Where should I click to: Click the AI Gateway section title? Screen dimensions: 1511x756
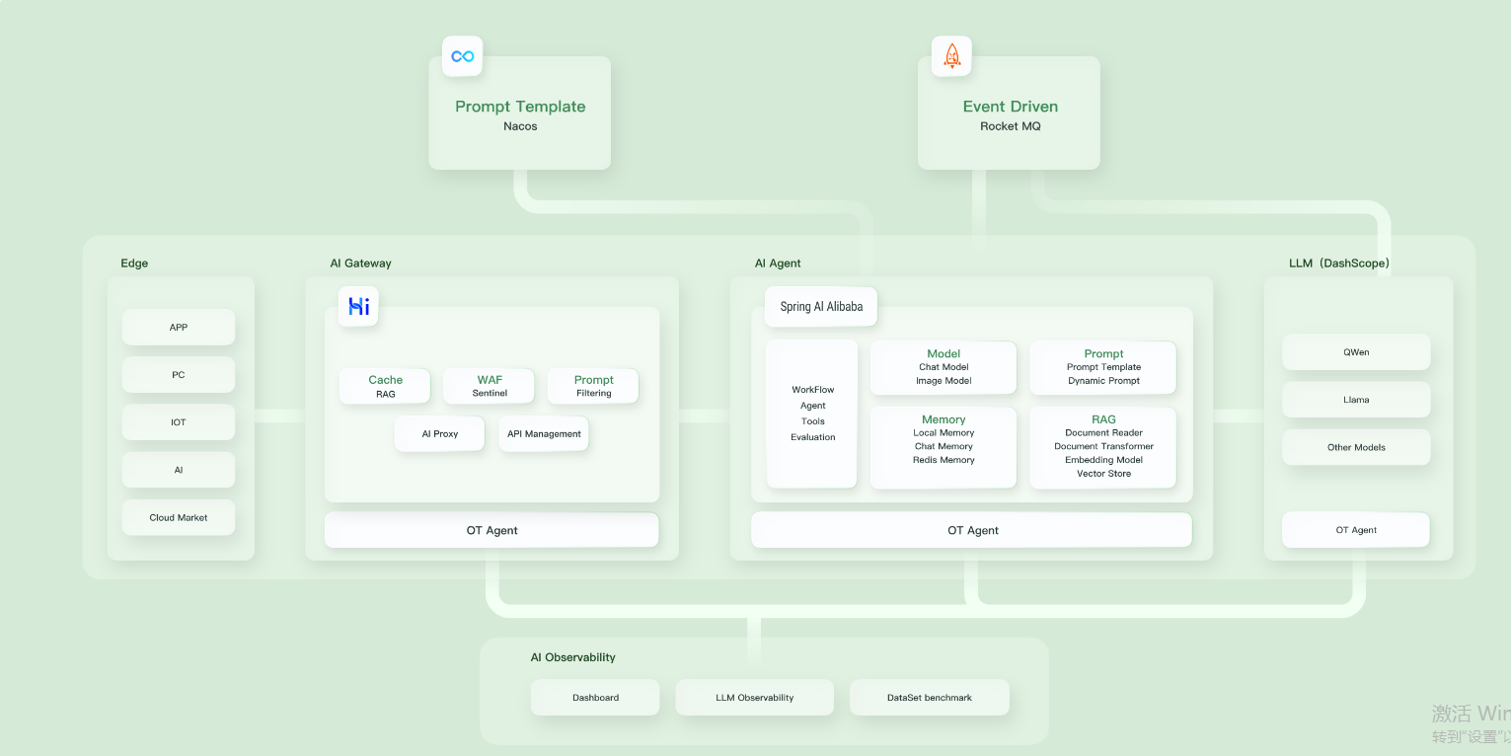point(360,264)
